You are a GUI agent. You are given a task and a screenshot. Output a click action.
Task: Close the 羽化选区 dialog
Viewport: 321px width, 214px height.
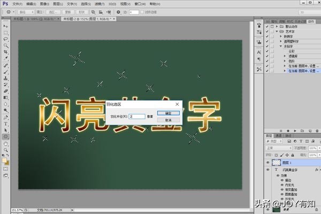(177, 104)
